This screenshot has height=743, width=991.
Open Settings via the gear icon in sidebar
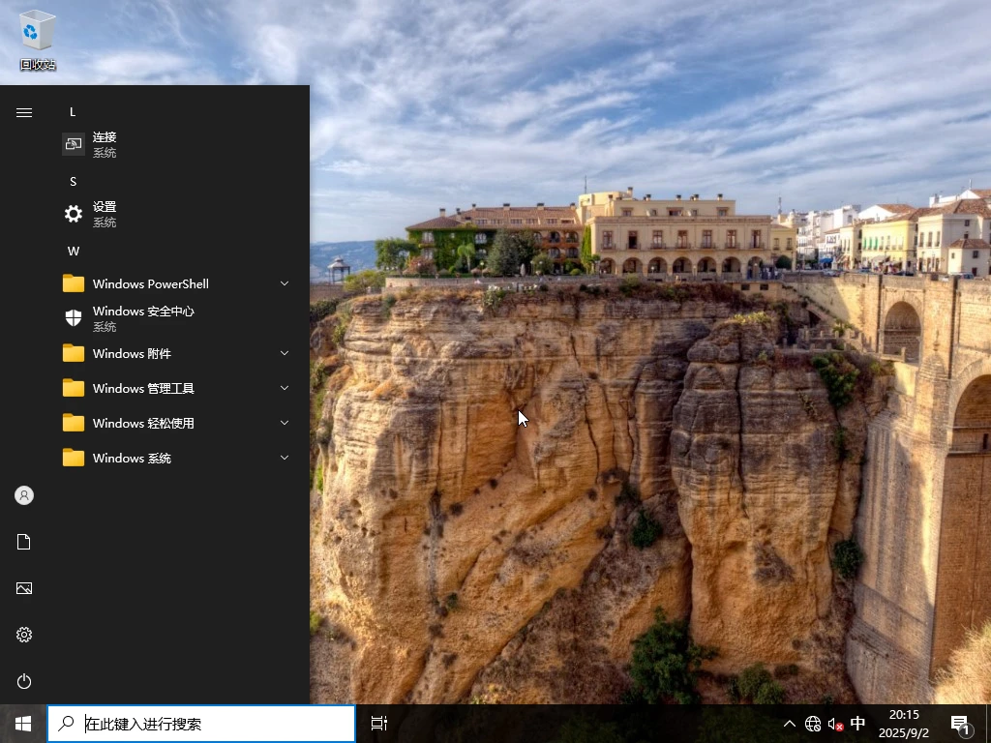pyautogui.click(x=23, y=634)
